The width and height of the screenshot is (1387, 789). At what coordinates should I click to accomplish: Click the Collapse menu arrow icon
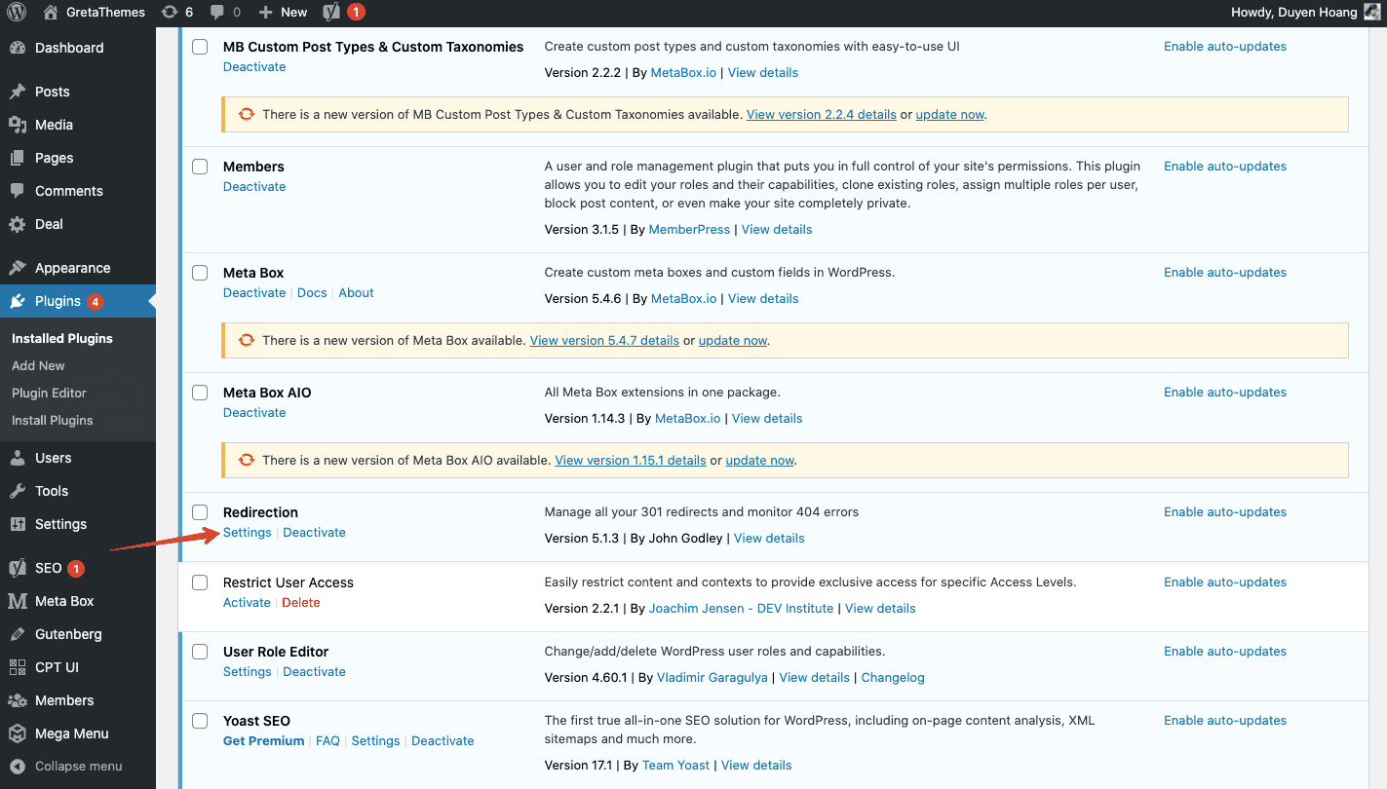click(17, 767)
